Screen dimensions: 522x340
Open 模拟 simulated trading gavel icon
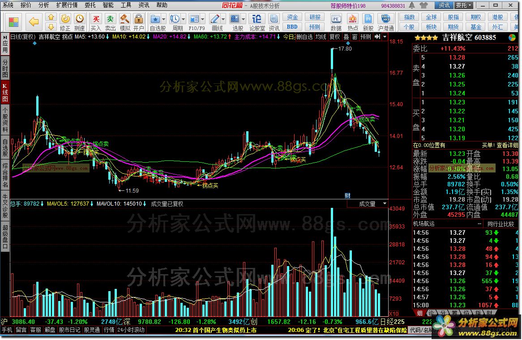(125, 22)
